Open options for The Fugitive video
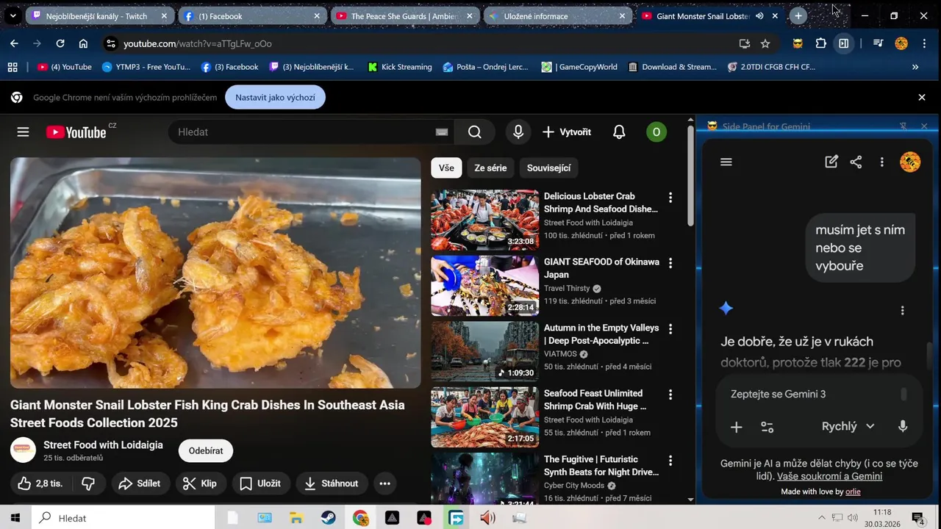 click(670, 461)
